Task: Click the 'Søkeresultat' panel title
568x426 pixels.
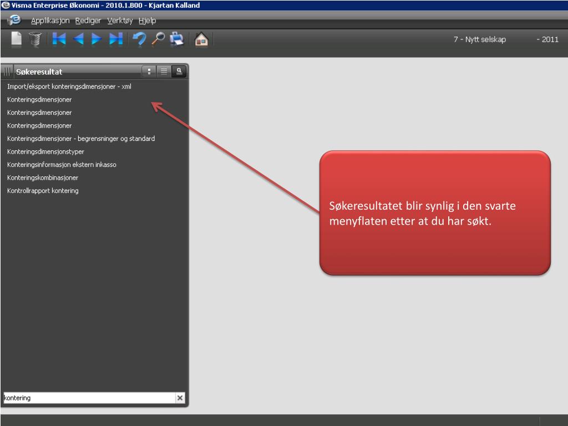Action: click(39, 72)
